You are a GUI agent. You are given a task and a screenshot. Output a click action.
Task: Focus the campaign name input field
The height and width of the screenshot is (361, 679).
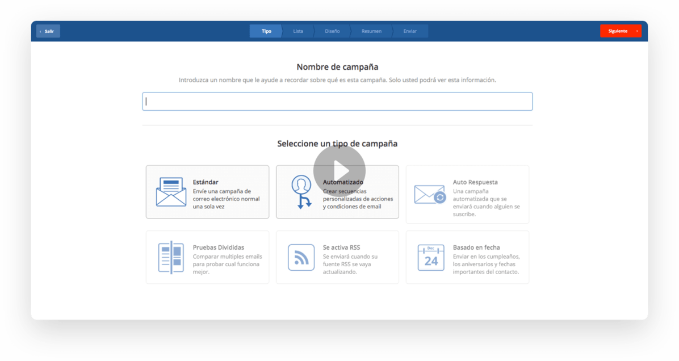(337, 102)
